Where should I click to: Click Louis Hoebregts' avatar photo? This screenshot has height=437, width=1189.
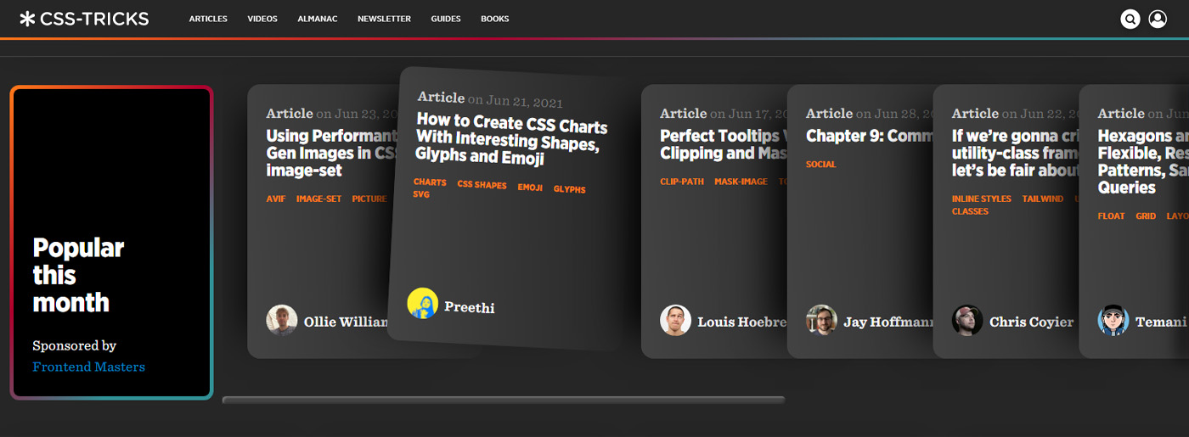click(675, 321)
